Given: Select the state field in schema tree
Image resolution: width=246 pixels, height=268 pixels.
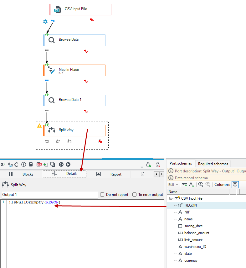Looking at the screenshot, I should click(x=206, y=254).
